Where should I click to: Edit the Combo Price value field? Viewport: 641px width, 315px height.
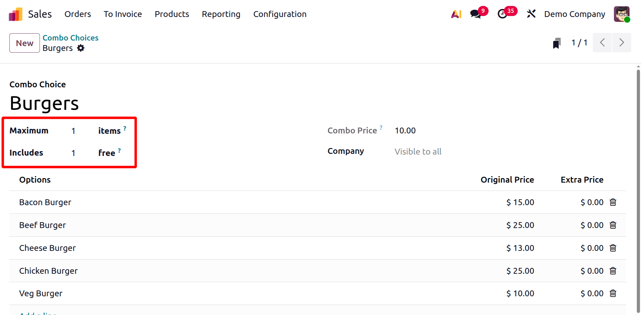[x=405, y=131]
